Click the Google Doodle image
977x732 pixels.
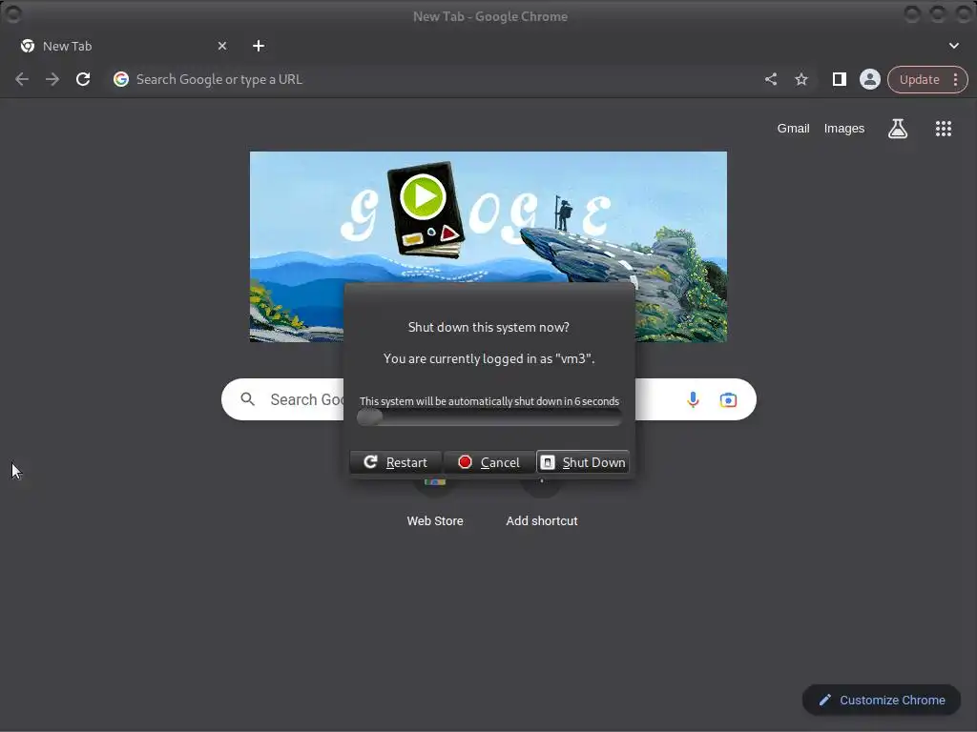tap(488, 247)
